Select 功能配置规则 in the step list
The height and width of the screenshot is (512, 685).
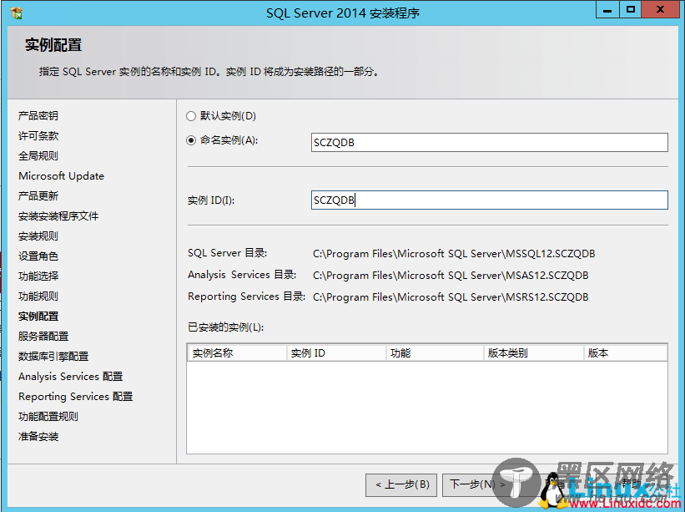pos(48,417)
